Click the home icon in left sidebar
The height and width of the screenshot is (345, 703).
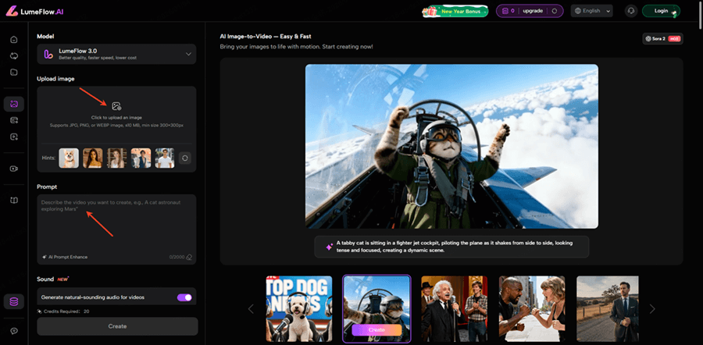tap(13, 40)
